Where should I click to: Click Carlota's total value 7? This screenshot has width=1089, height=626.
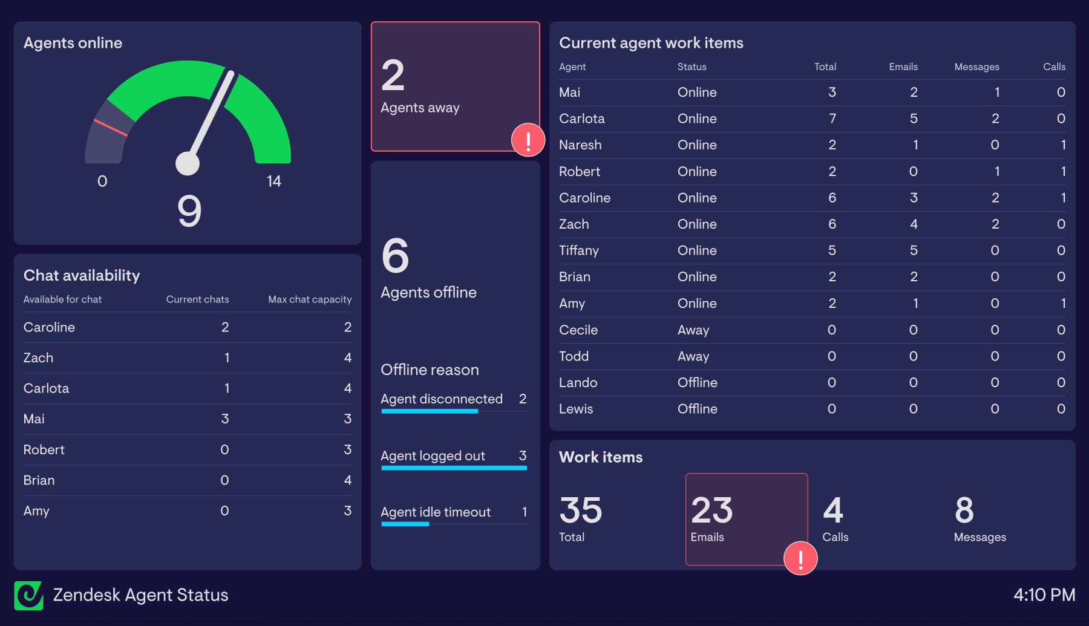point(832,119)
